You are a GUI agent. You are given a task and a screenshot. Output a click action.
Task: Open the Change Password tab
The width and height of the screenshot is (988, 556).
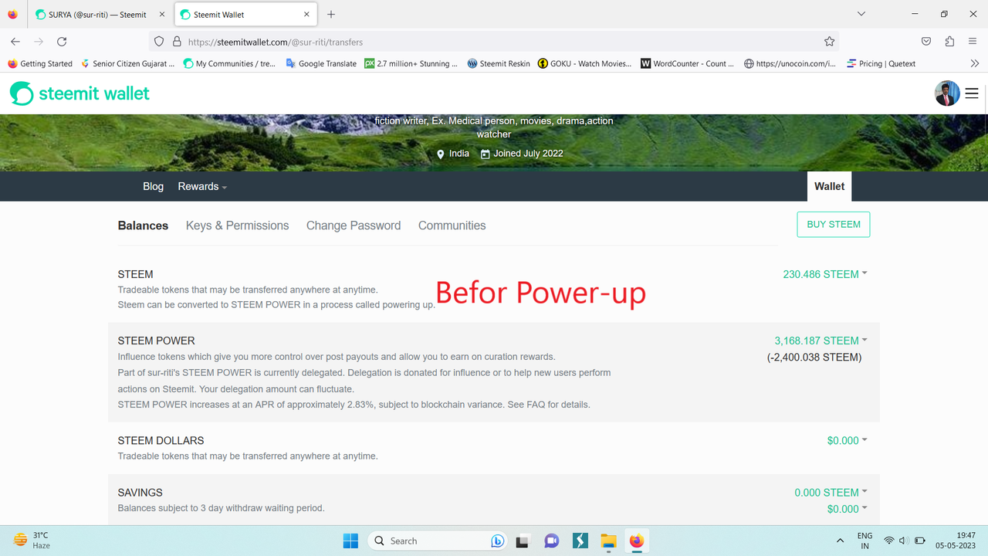(x=354, y=225)
